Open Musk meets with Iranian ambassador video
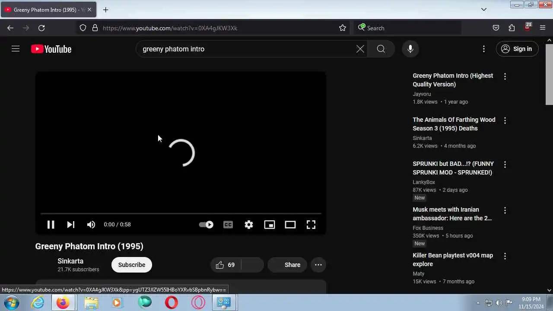This screenshot has height=311, width=553. point(452,214)
